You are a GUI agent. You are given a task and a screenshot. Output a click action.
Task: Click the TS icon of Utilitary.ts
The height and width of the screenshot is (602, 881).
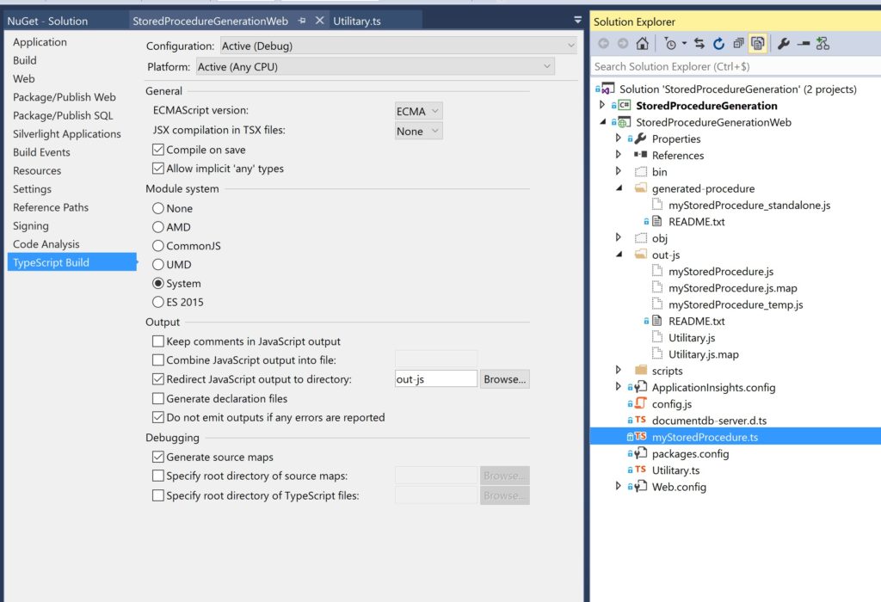pyautogui.click(x=640, y=470)
